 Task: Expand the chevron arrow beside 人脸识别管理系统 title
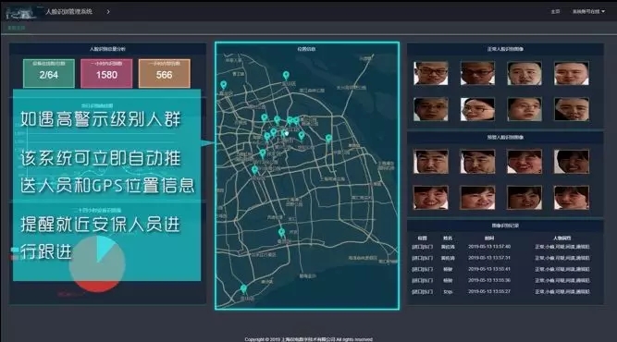pyautogui.click(x=108, y=12)
